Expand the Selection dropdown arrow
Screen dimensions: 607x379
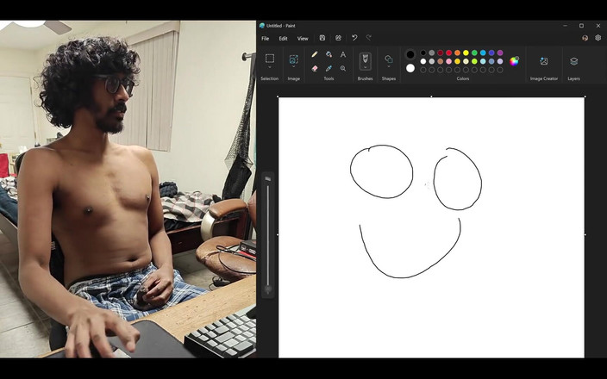point(270,68)
